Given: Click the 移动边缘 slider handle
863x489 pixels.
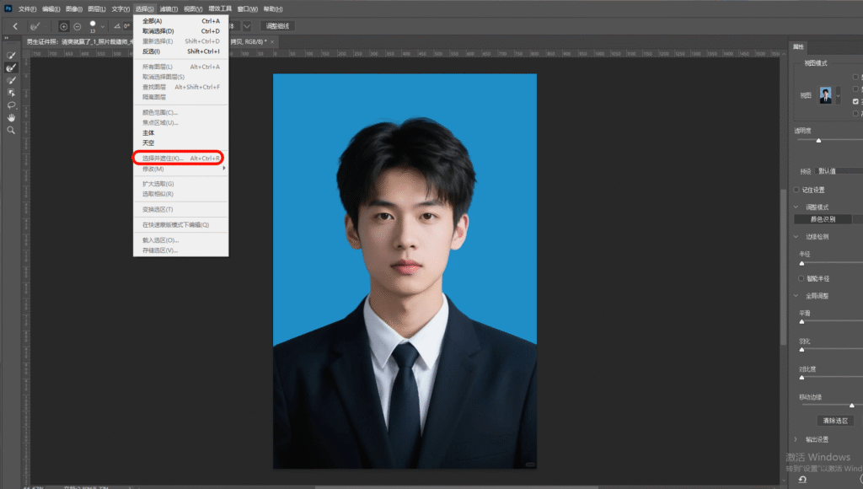Looking at the screenshot, I should coord(851,406).
